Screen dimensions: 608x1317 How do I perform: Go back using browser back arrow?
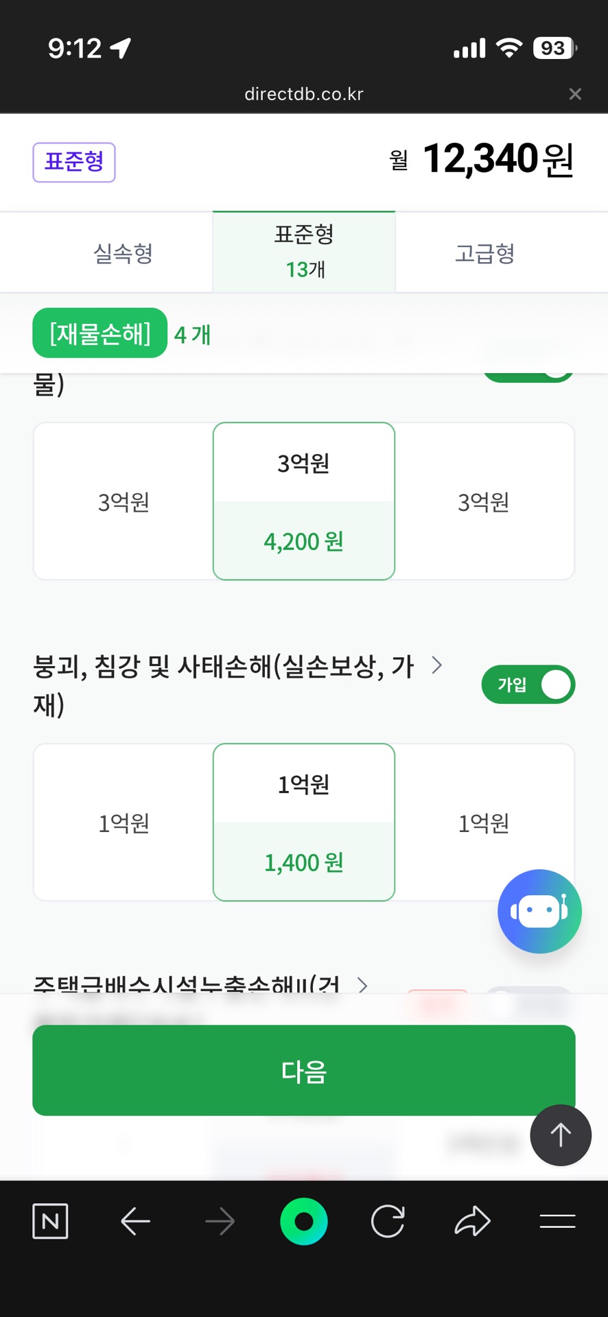click(x=135, y=1222)
